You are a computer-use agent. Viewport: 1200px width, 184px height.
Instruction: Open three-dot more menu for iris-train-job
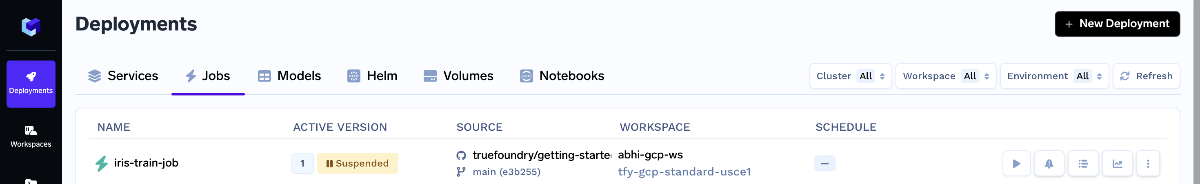point(1148,164)
